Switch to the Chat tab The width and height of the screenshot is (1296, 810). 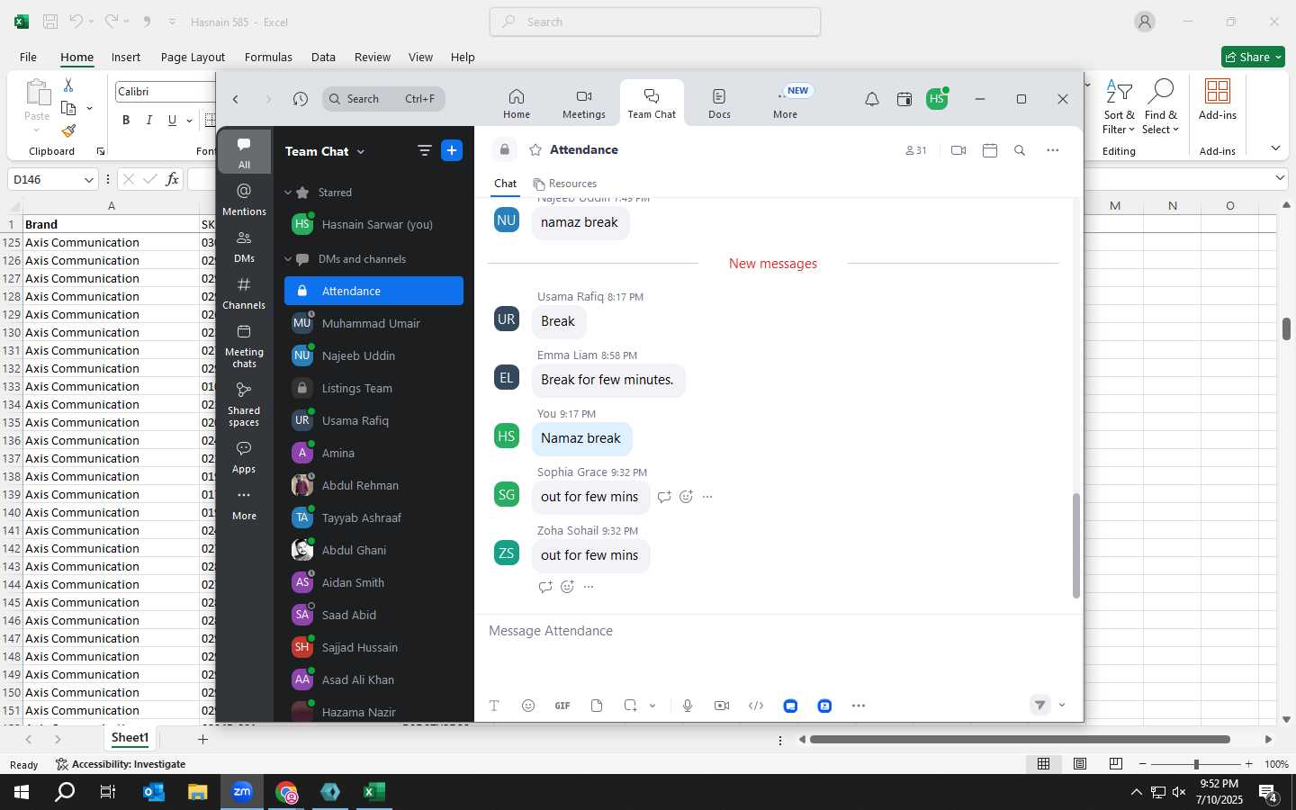pos(505,184)
